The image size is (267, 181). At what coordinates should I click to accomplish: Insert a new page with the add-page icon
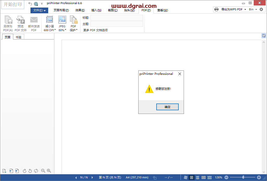point(4,171)
